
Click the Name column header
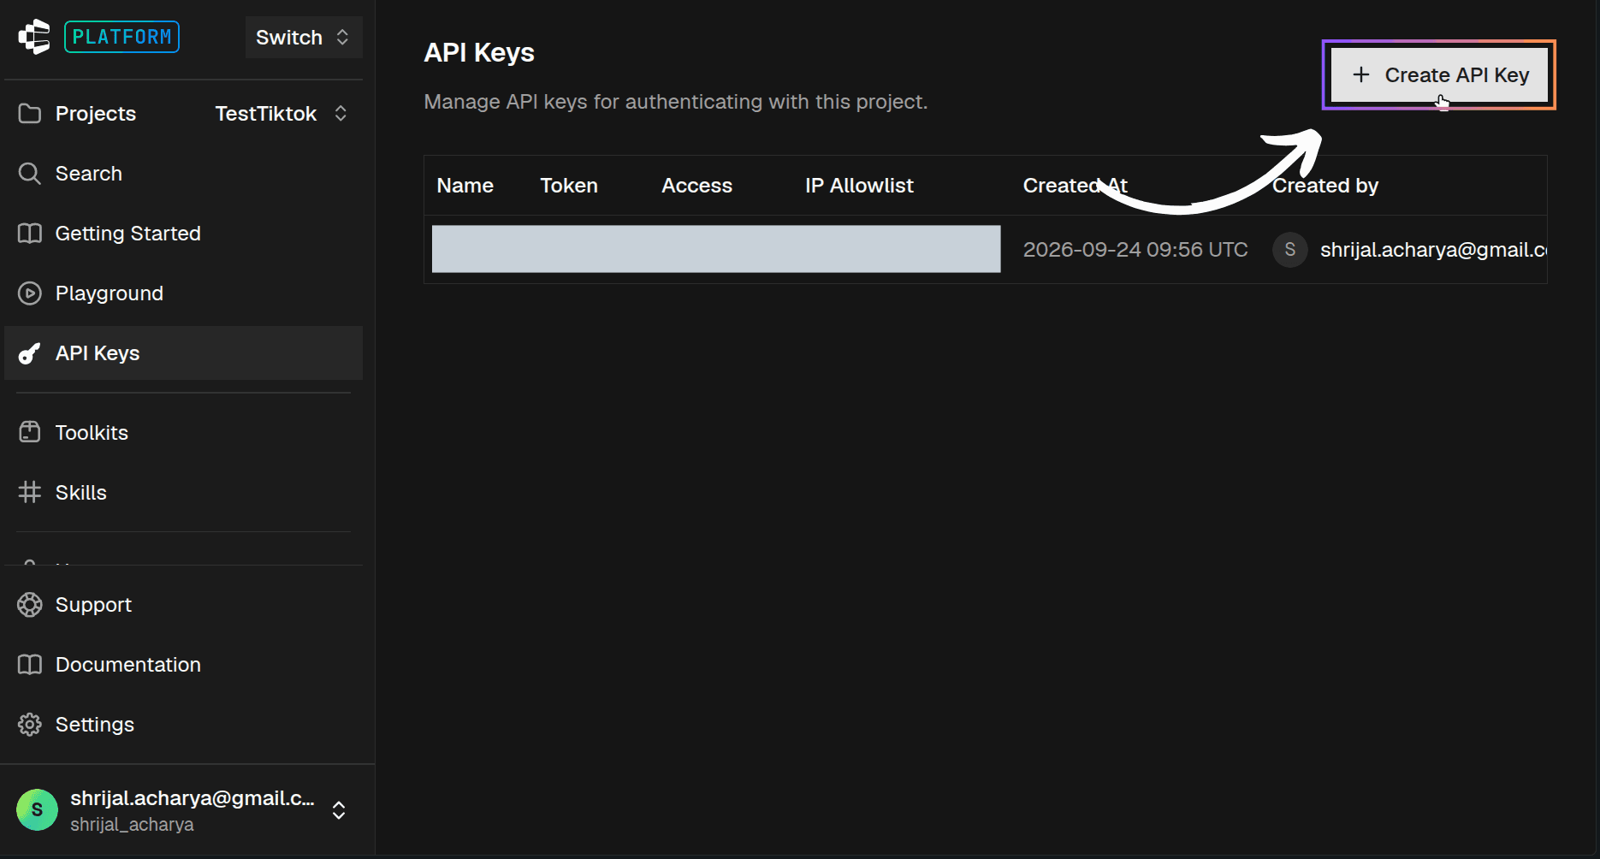465,186
